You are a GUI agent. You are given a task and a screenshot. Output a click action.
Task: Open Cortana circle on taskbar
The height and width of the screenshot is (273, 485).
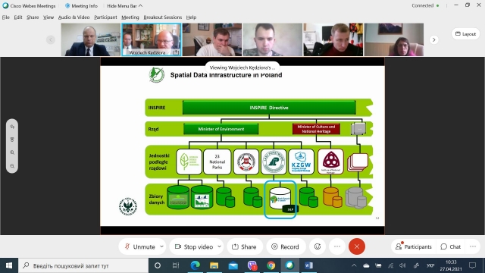158,265
